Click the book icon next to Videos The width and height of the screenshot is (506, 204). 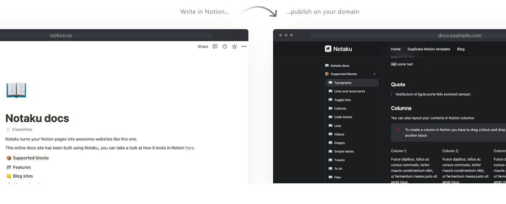[x=330, y=134]
